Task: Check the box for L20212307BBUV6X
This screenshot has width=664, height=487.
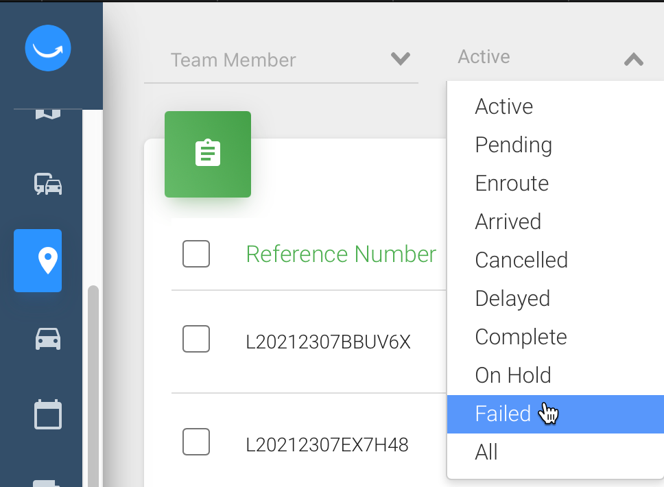Action: 196,339
